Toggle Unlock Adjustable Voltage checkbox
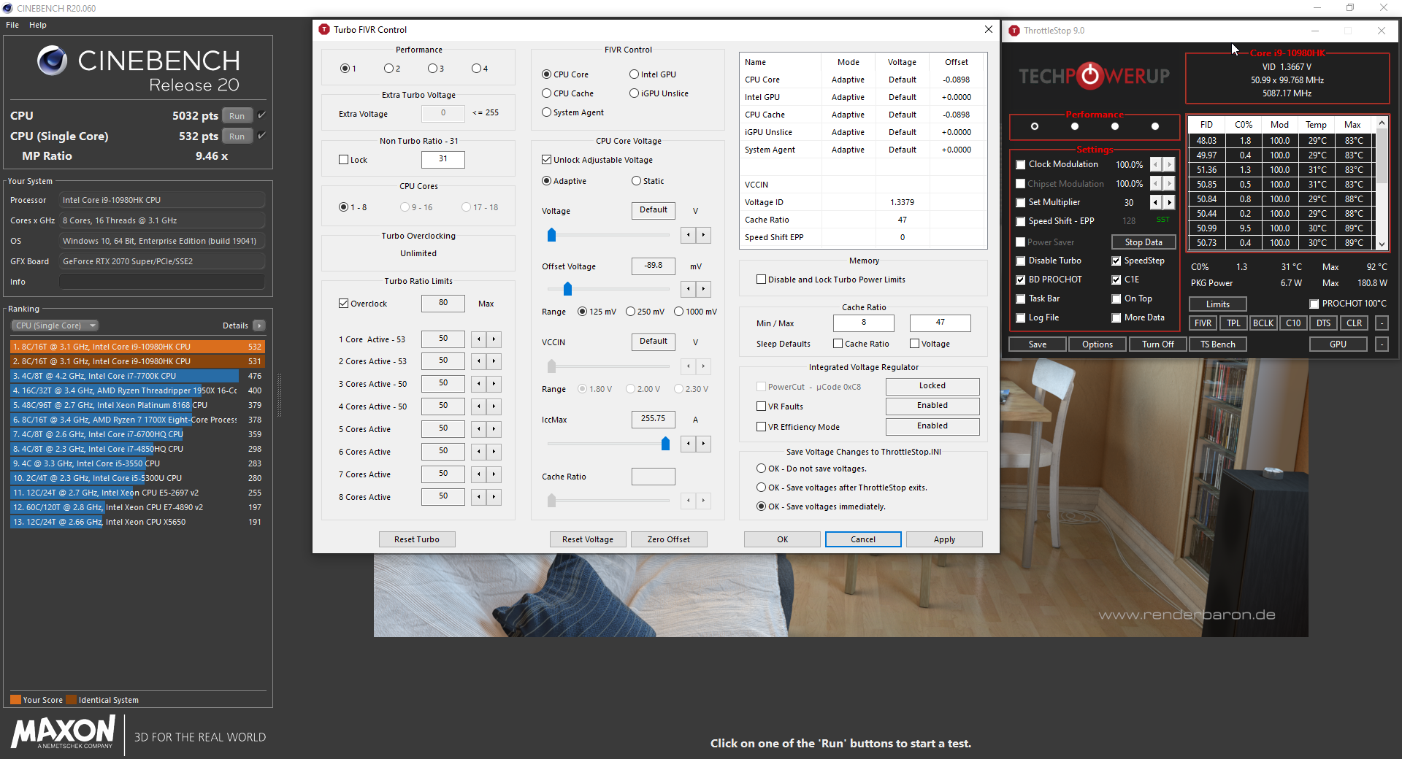This screenshot has width=1402, height=759. 546,160
